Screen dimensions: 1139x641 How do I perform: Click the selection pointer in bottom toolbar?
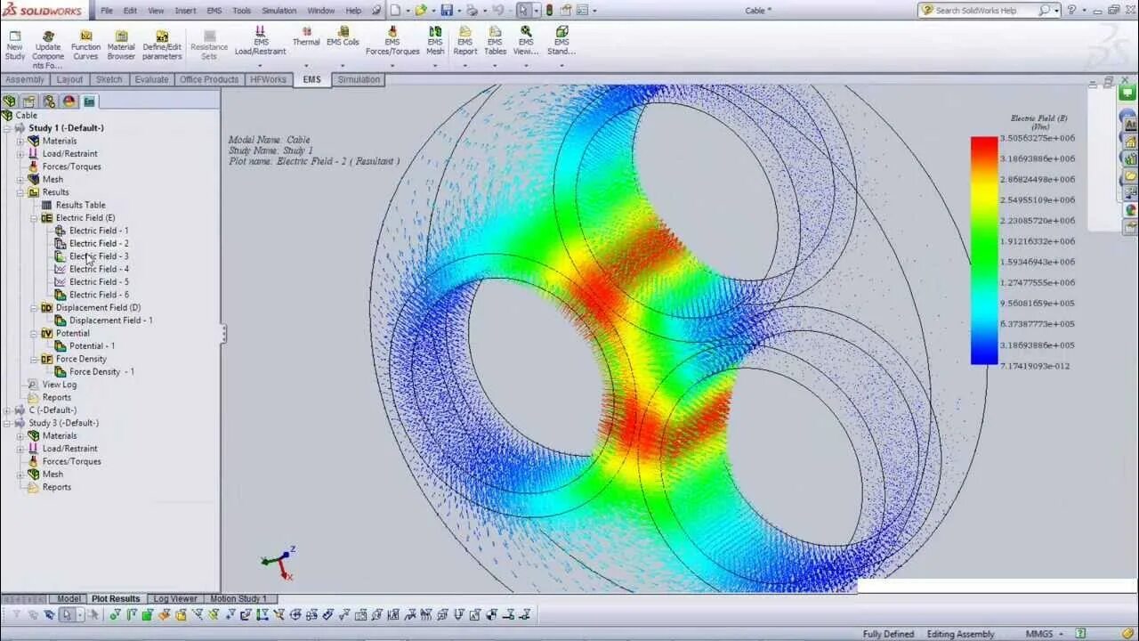point(66,614)
